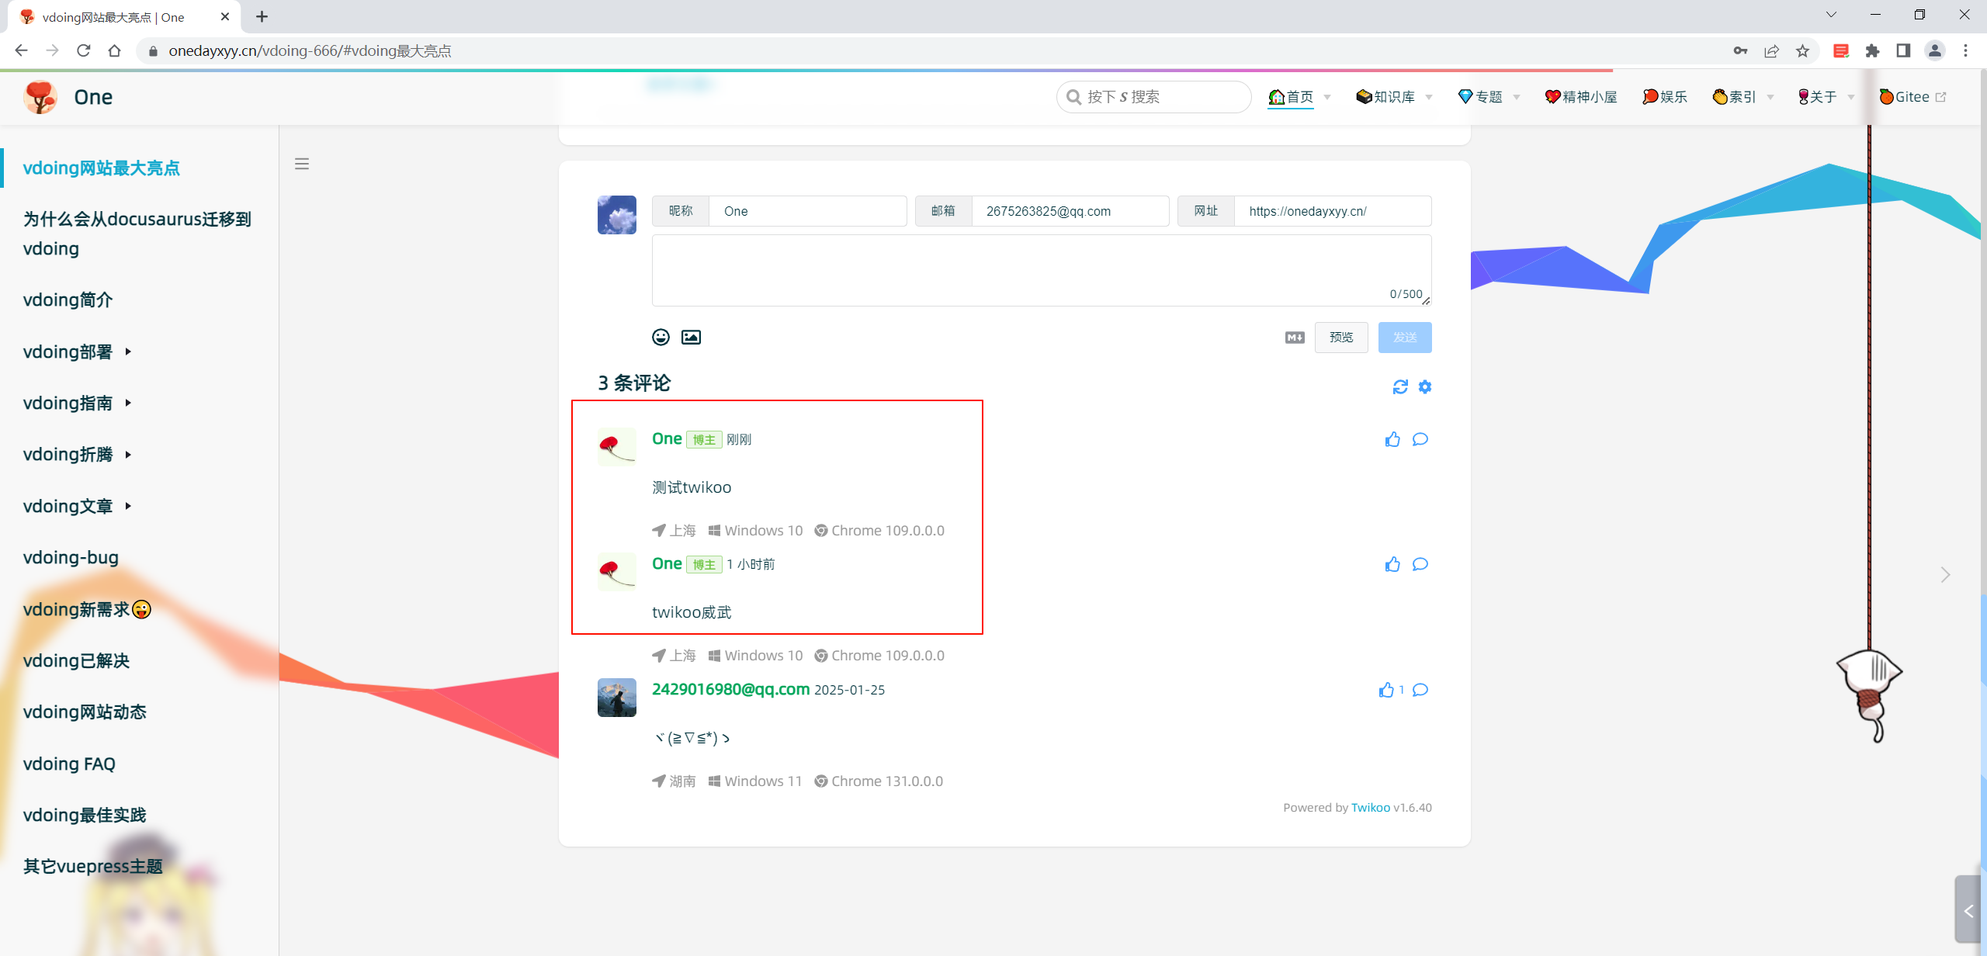
Task: Click the 发送 send button
Action: (1405, 338)
